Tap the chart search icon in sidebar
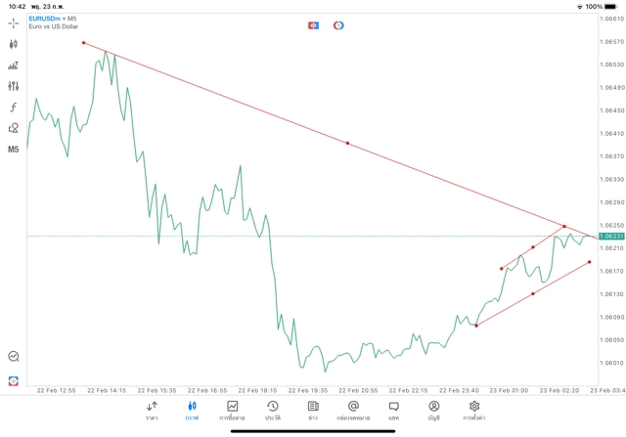This screenshot has height=437, width=626. (x=13, y=357)
